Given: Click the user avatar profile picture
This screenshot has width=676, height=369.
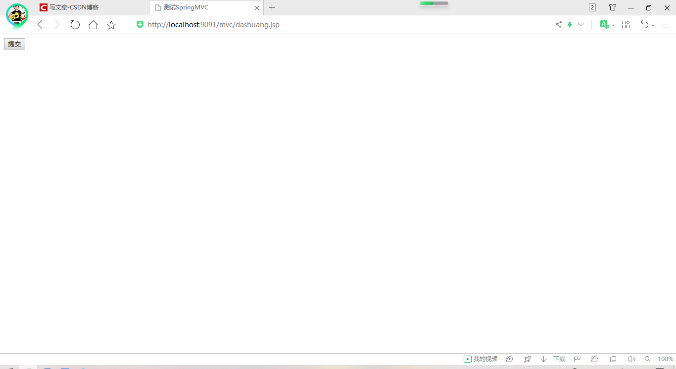Looking at the screenshot, I should [17, 16].
